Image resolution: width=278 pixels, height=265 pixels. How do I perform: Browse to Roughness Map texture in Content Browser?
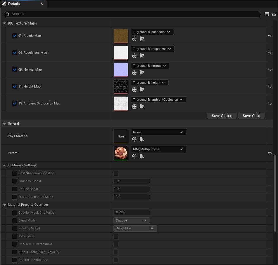point(142,56)
